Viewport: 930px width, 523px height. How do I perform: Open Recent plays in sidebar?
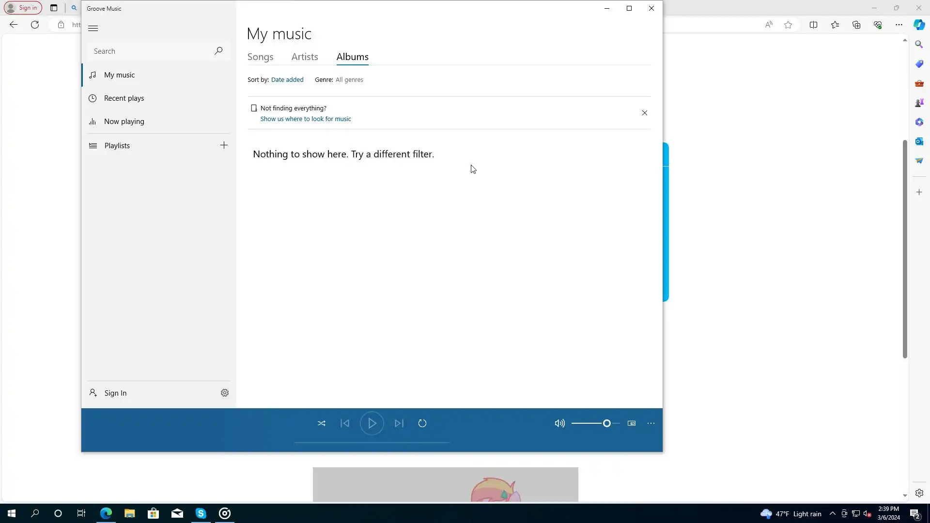click(x=124, y=98)
